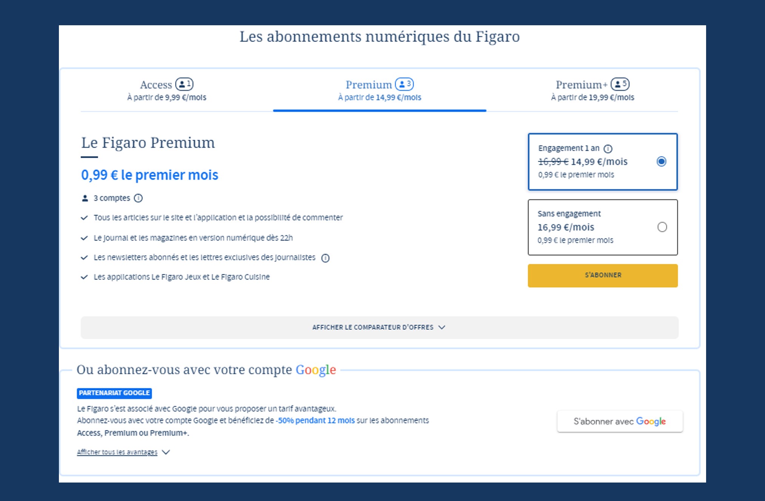Click À partir de 19,99 €/mois text

[592, 98]
